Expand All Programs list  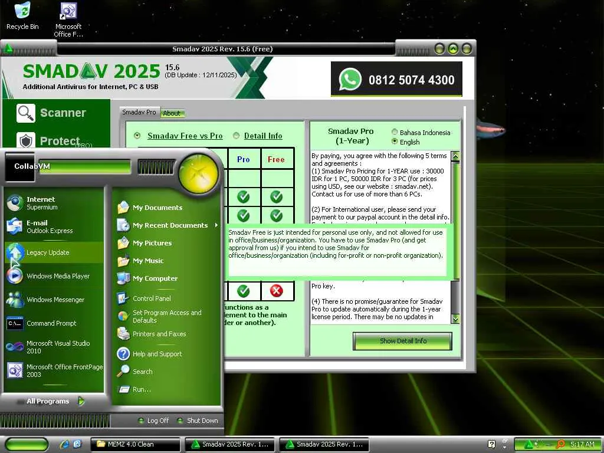[55, 401]
